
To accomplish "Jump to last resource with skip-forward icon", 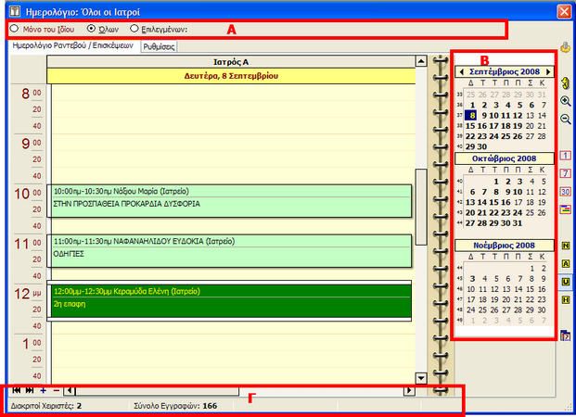I will pyautogui.click(x=30, y=390).
